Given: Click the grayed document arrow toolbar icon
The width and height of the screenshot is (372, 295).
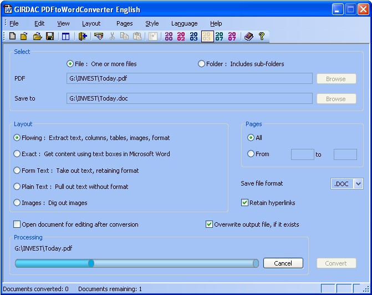Looking at the screenshot, I should pos(153,36).
